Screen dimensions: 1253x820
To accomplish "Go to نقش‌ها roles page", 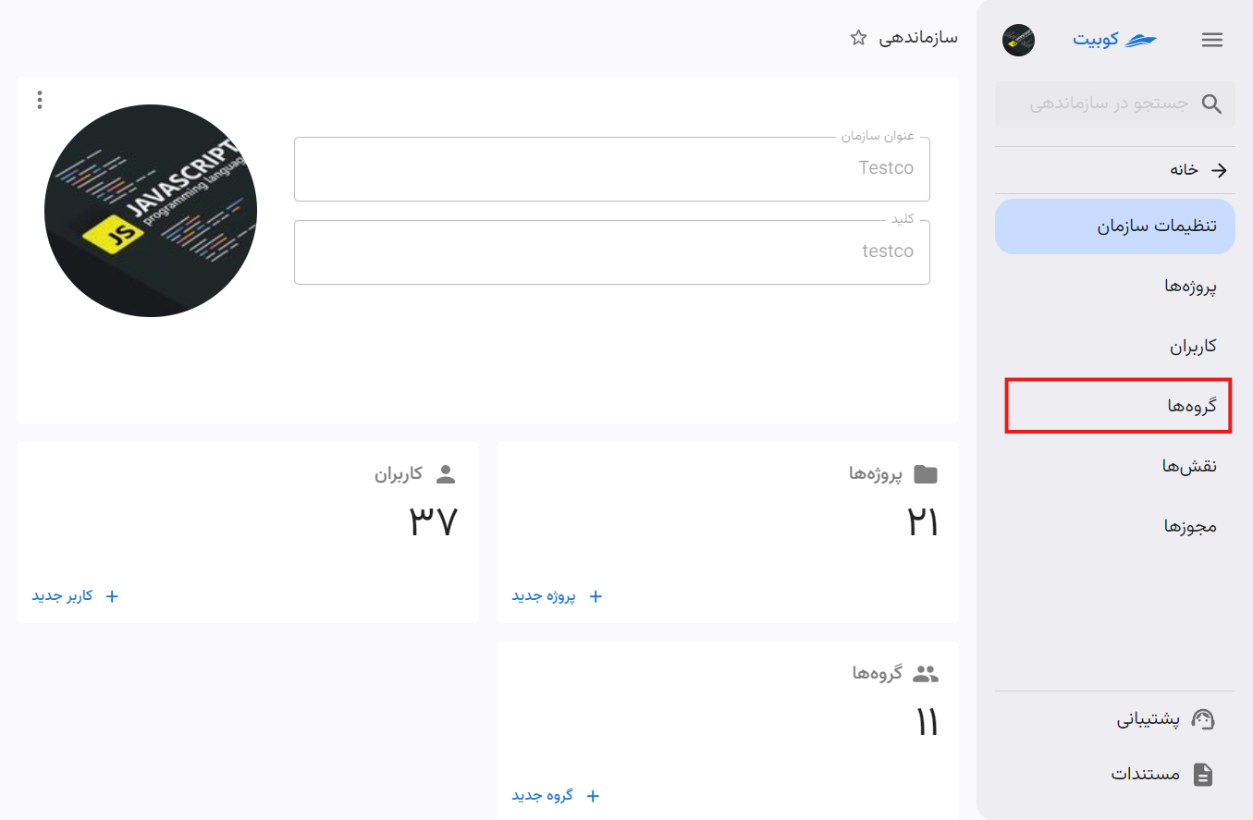I will [1115, 466].
